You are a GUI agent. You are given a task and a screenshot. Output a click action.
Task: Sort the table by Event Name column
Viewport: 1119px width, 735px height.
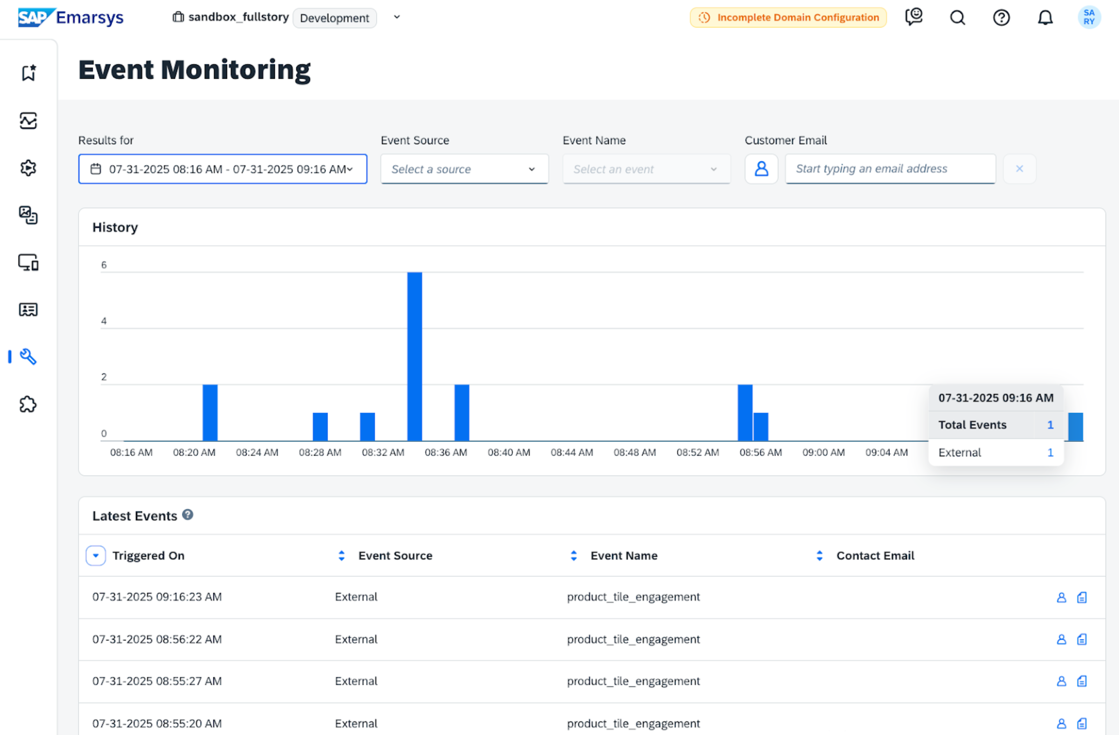(x=574, y=556)
